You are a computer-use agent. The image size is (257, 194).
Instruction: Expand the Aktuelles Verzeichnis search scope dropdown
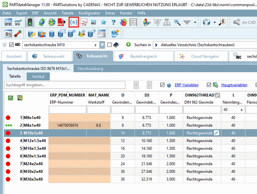(x=156, y=45)
